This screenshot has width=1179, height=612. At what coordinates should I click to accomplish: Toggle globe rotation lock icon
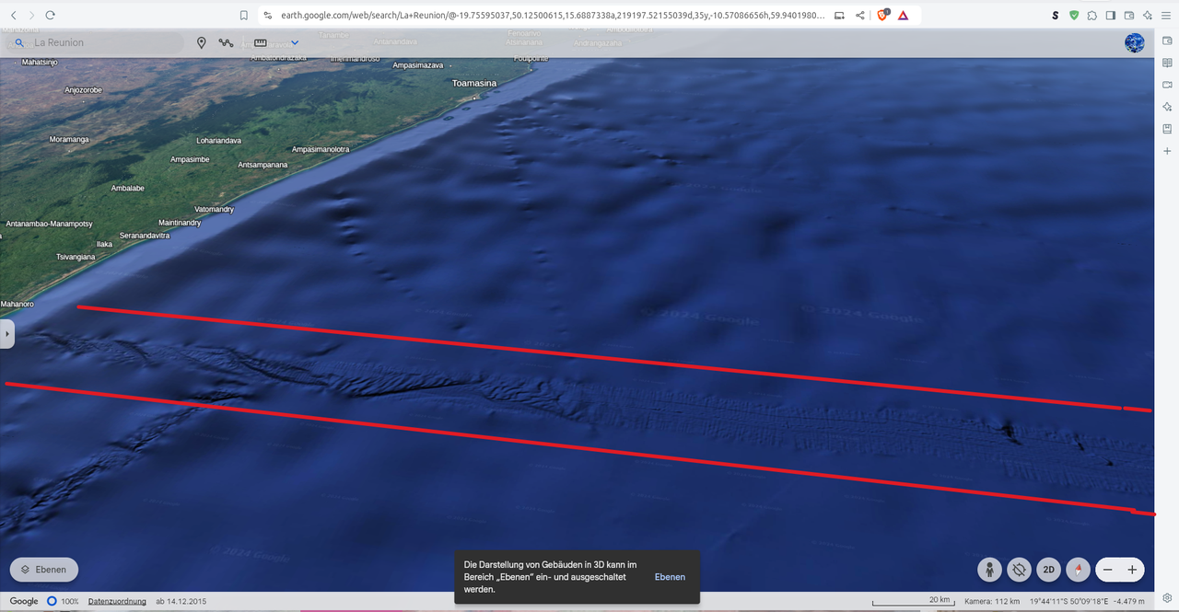click(x=1019, y=570)
